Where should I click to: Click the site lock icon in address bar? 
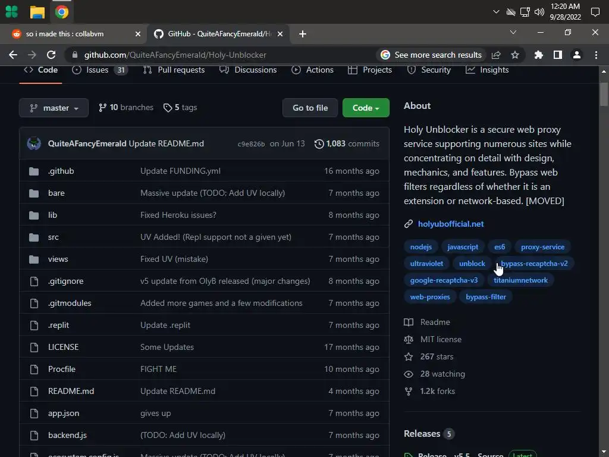(x=74, y=55)
